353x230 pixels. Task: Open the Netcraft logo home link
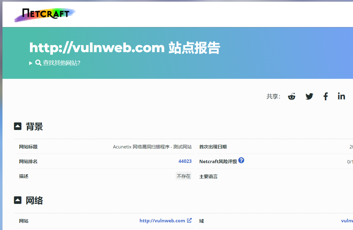[45, 15]
